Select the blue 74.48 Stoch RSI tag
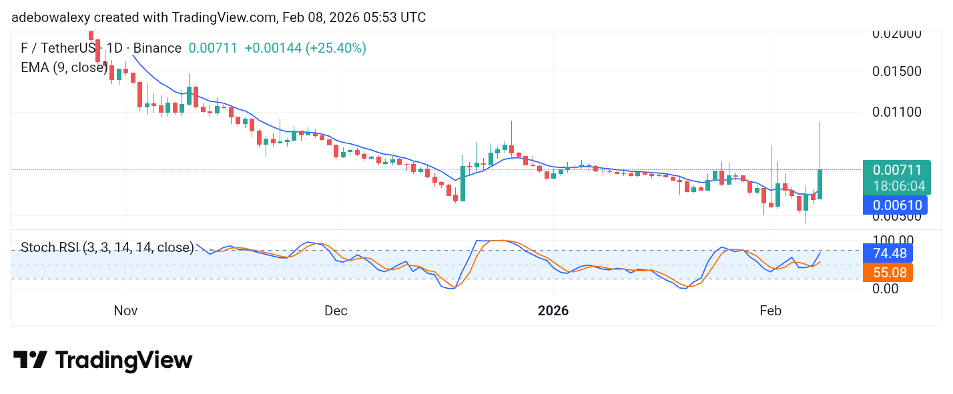Viewport: 953px width, 394px height. tap(888, 253)
